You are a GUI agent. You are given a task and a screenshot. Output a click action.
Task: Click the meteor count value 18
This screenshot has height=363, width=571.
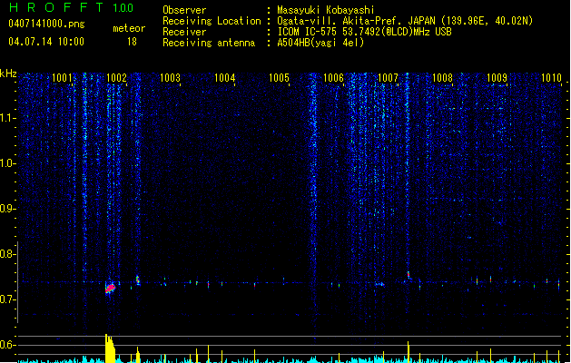point(132,42)
